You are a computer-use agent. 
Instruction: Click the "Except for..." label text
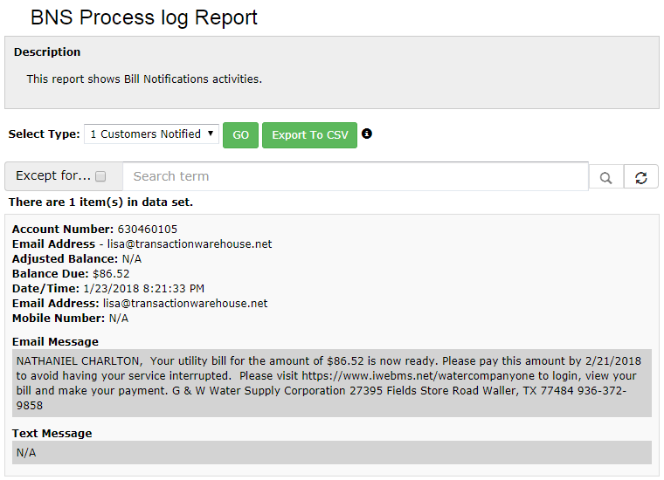click(x=53, y=176)
